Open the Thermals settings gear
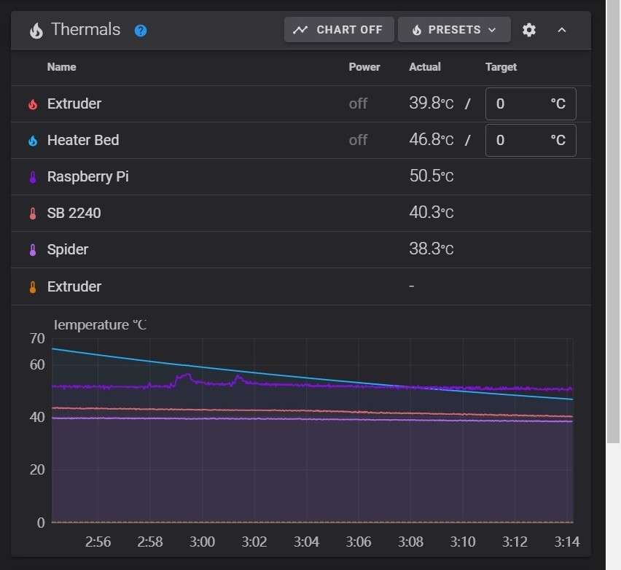Image resolution: width=621 pixels, height=570 pixels. click(528, 30)
